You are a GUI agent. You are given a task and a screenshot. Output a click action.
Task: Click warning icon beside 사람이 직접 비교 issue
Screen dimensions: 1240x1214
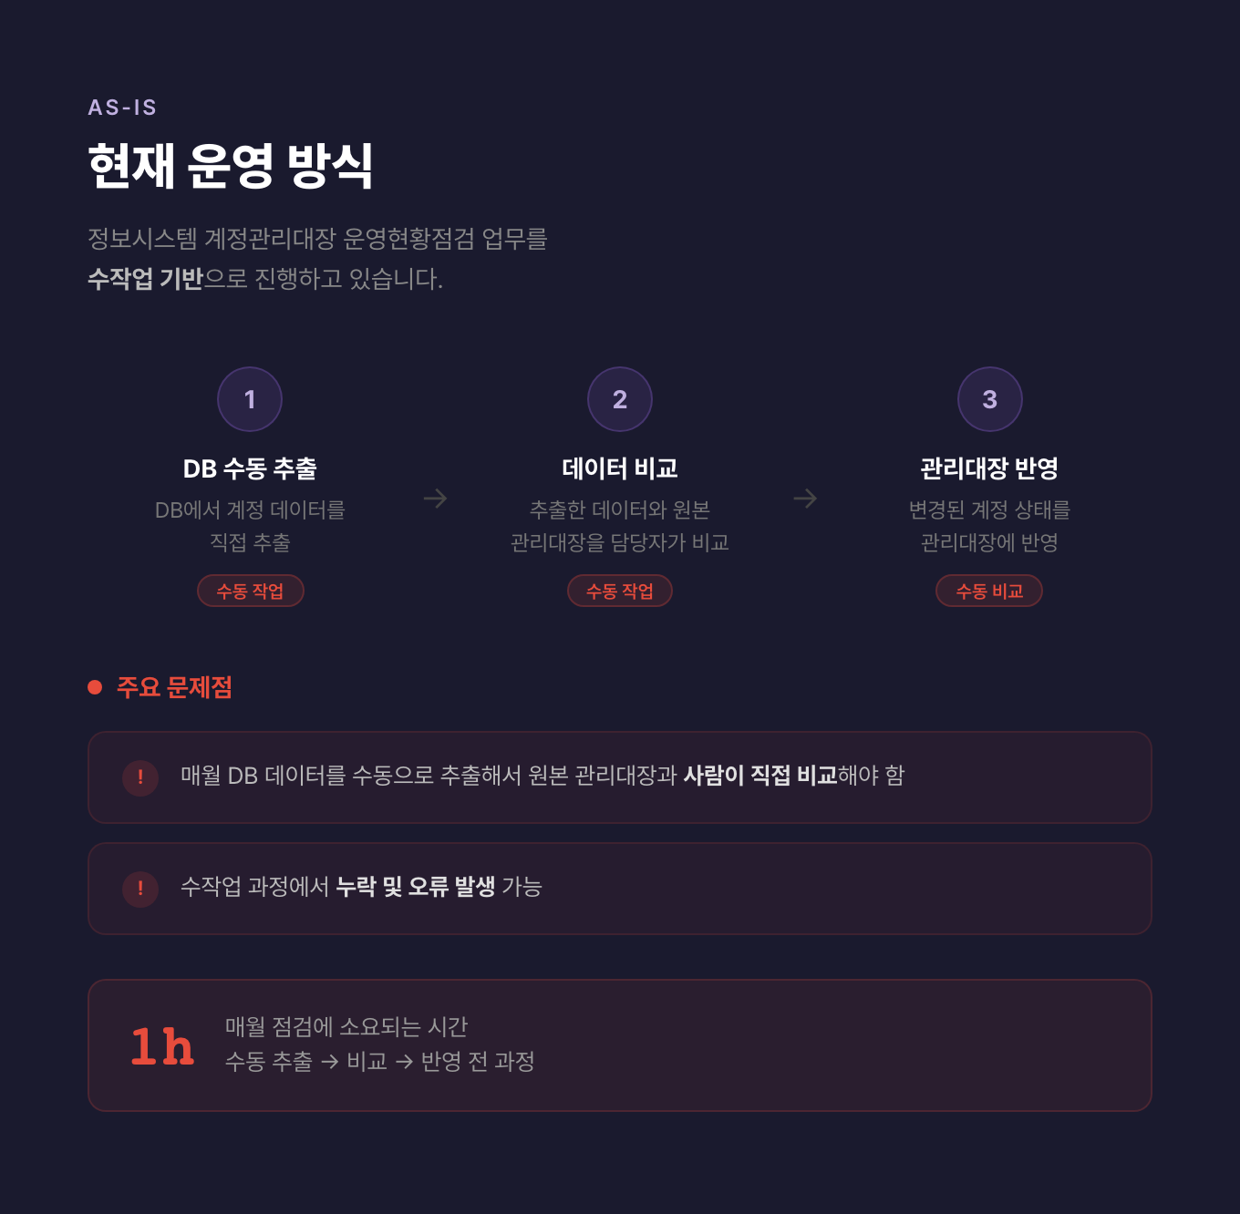point(140,777)
